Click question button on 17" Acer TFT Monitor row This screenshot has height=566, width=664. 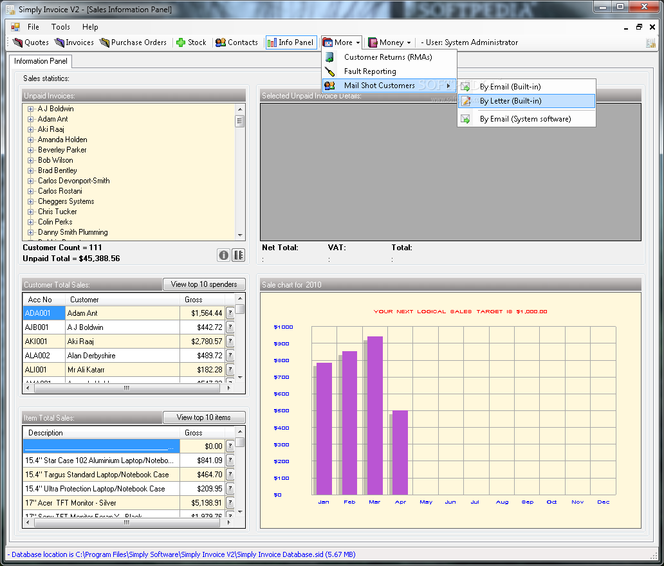[x=230, y=503]
